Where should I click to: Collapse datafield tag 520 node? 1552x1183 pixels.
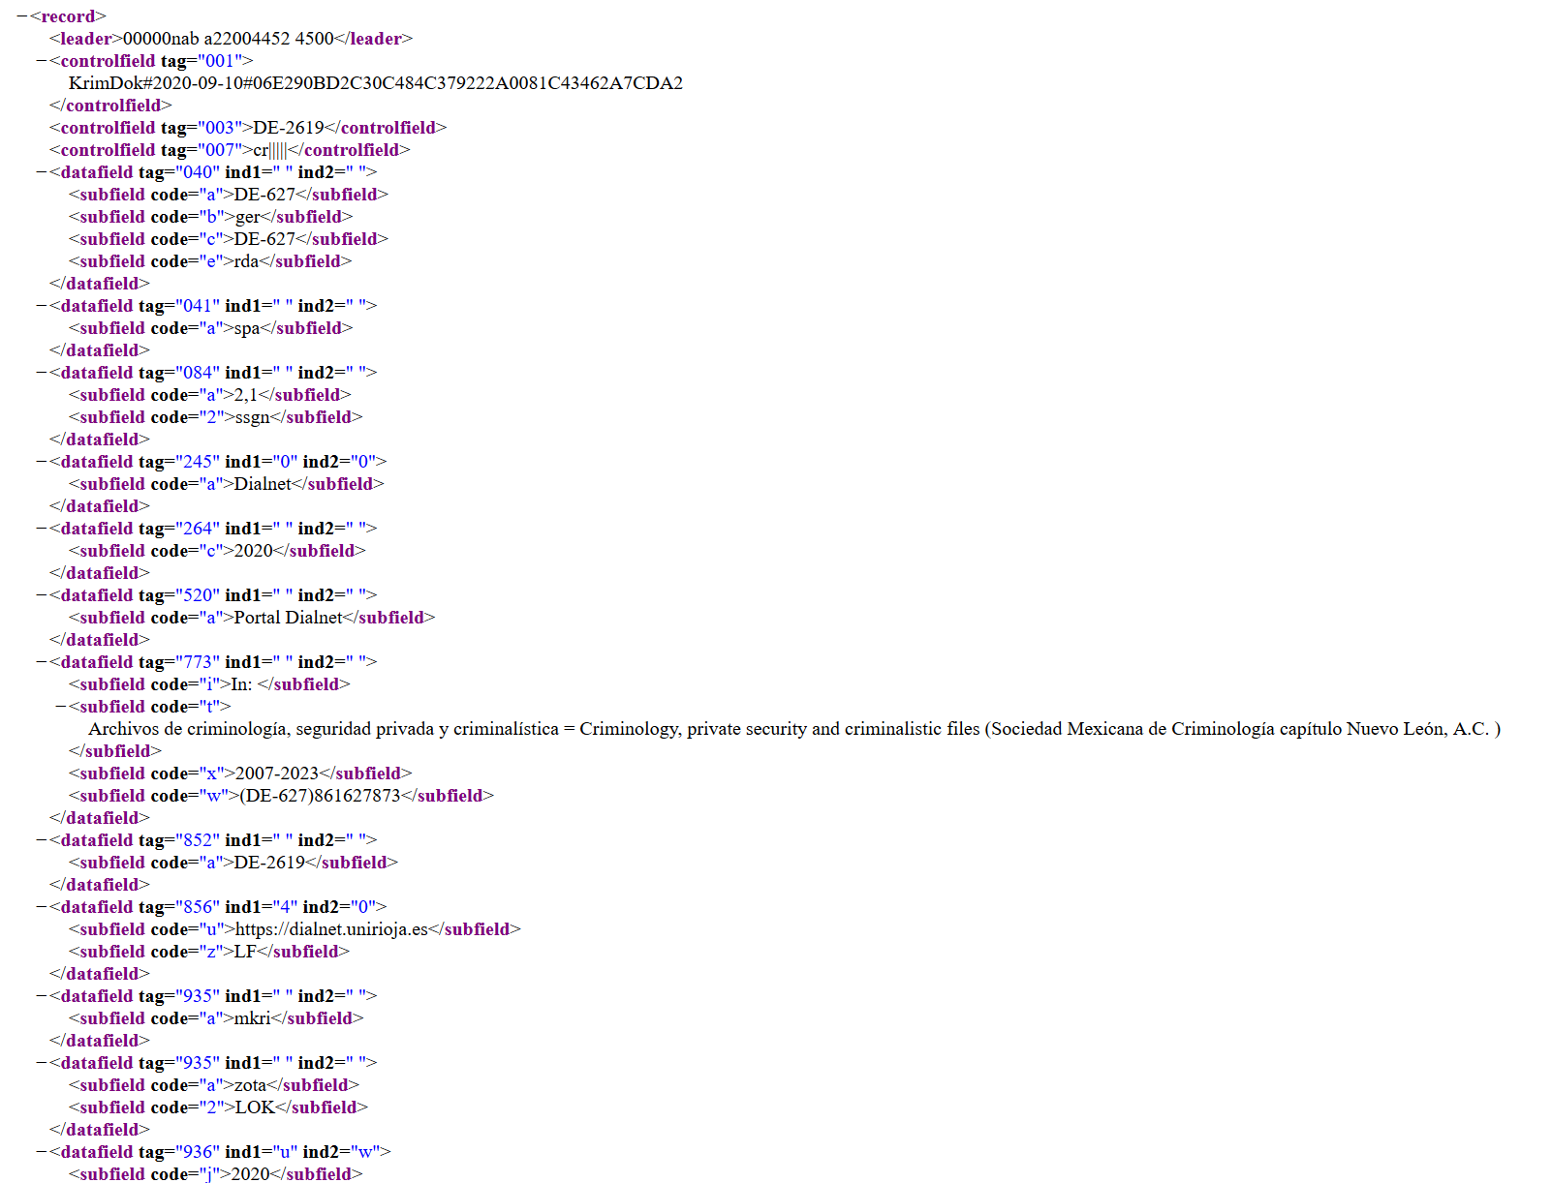click(42, 595)
